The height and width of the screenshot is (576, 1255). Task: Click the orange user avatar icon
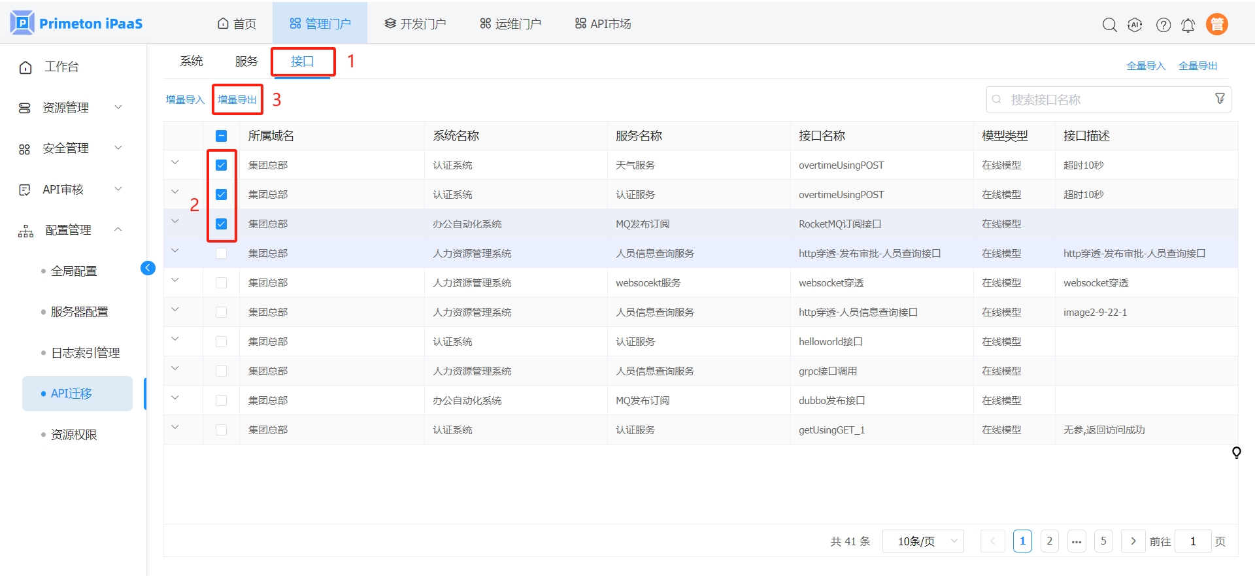pyautogui.click(x=1216, y=24)
